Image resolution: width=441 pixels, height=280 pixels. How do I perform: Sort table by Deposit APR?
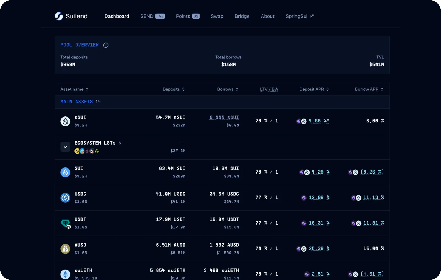point(314,89)
